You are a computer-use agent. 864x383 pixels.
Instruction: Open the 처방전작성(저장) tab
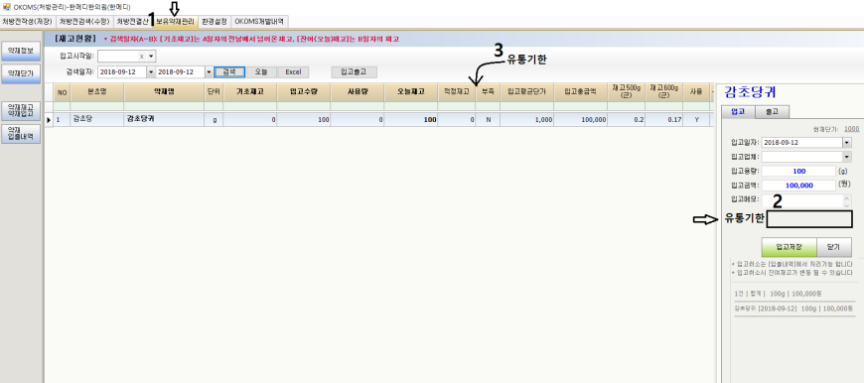point(27,22)
